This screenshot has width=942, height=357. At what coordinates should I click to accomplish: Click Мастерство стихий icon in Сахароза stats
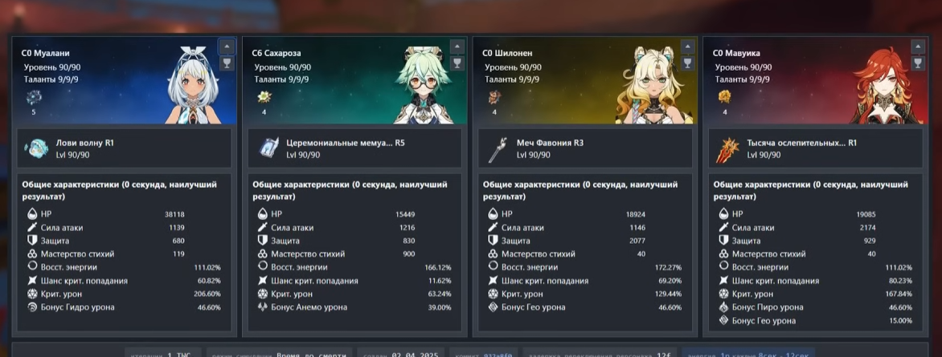[263, 254]
